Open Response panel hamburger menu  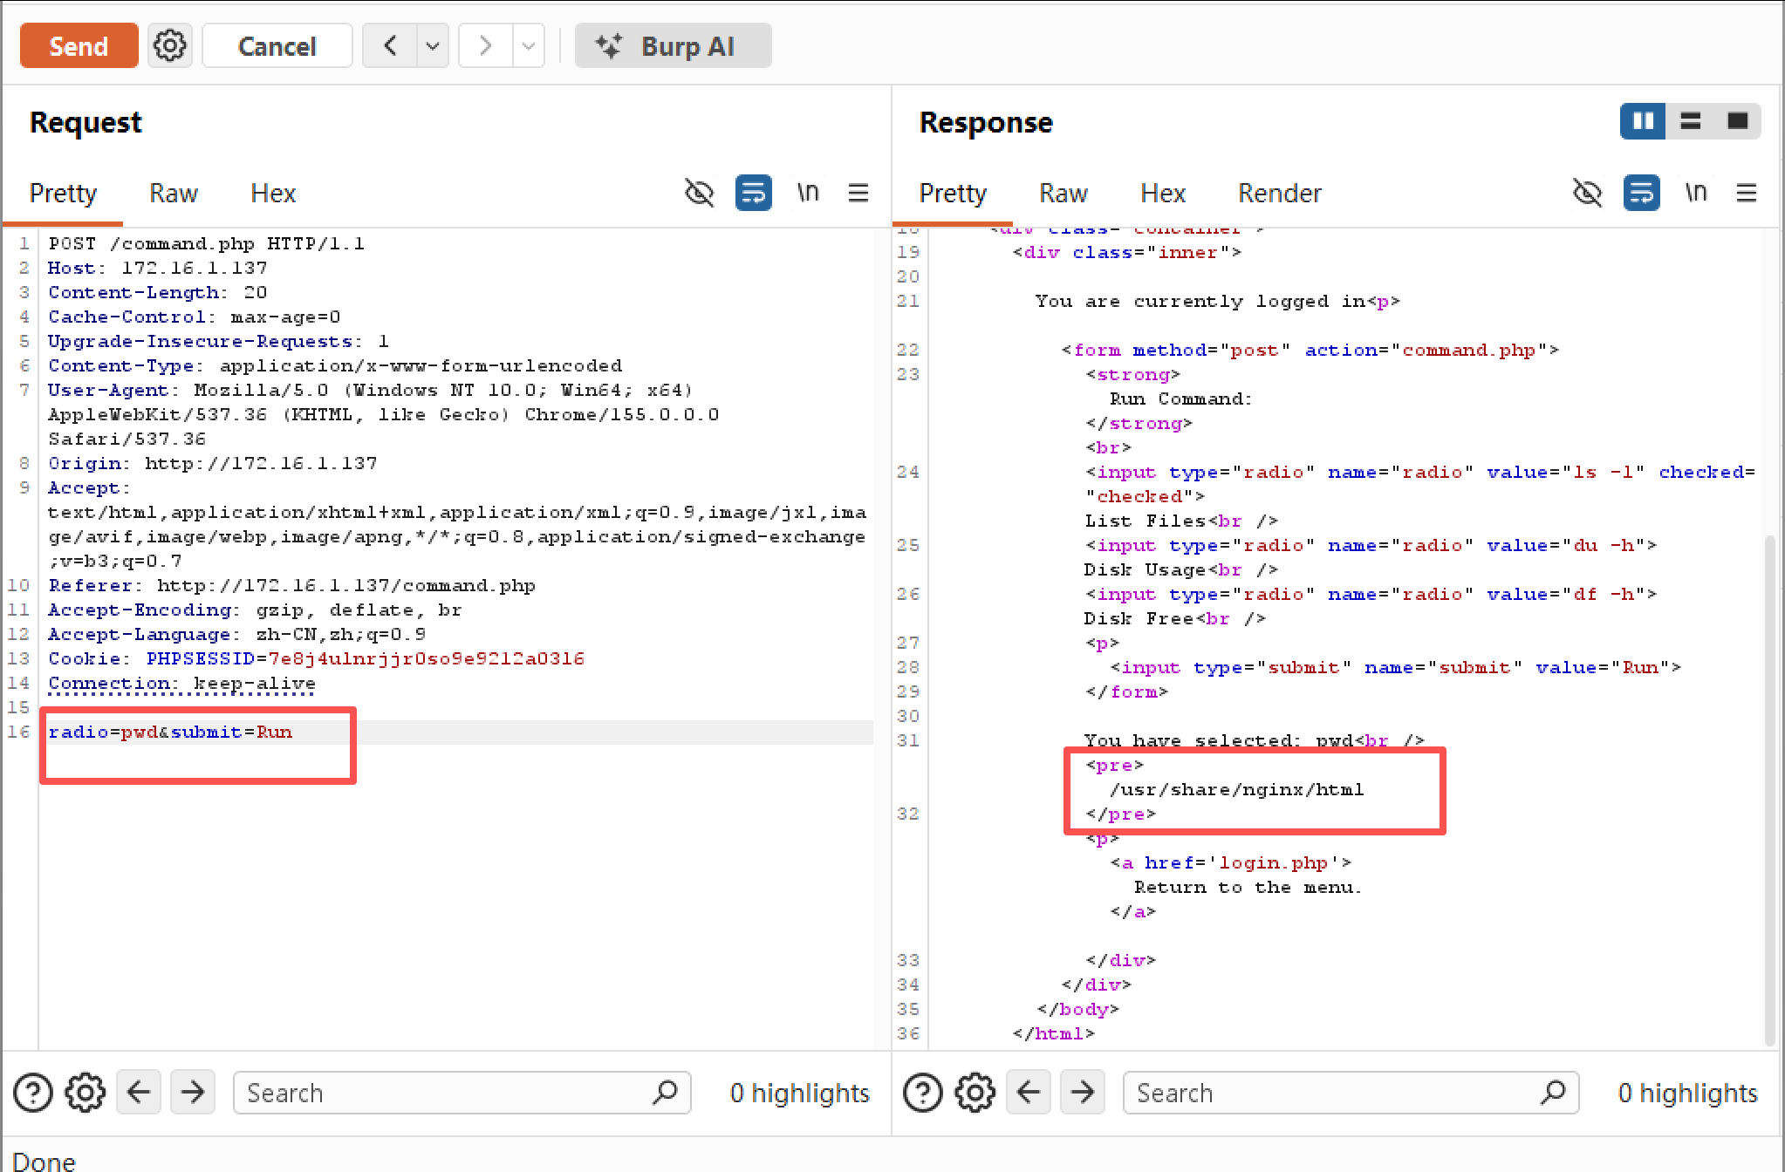coord(1747,193)
